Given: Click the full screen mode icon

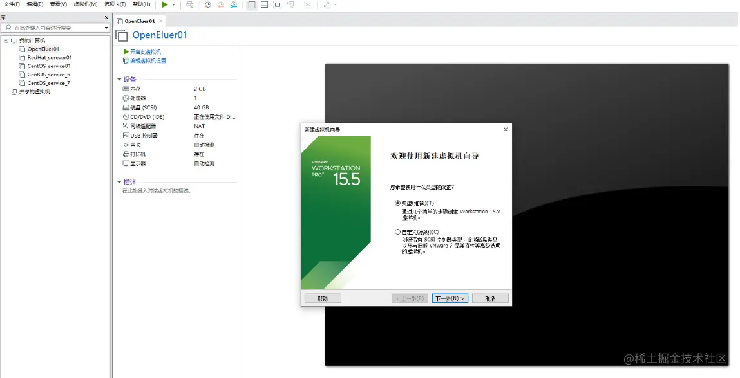Looking at the screenshot, I should [x=278, y=4].
